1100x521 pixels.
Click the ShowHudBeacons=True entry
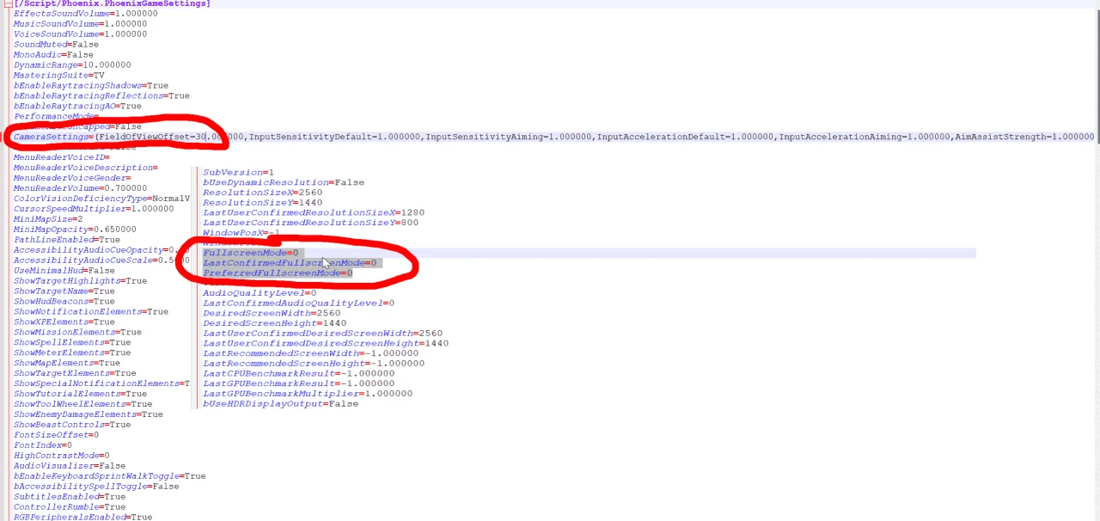click(64, 303)
